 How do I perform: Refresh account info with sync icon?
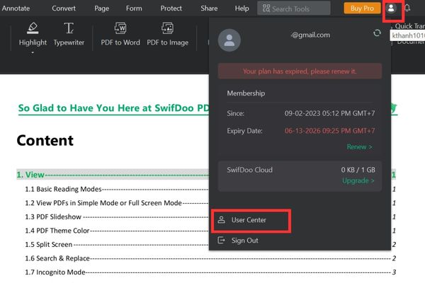(x=377, y=33)
